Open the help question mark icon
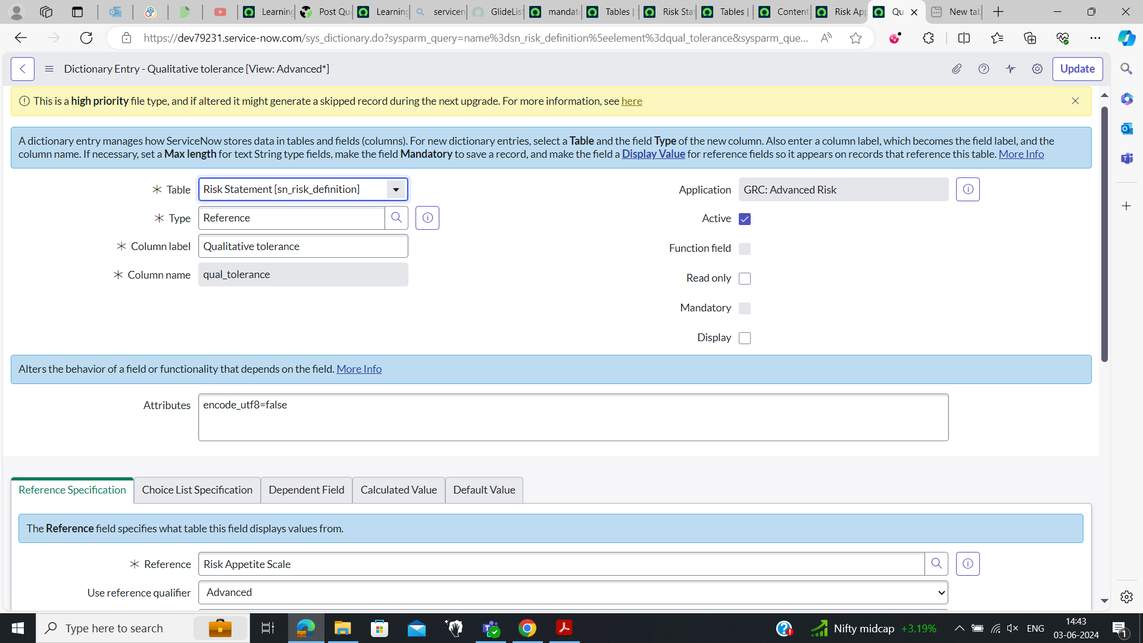 coord(983,69)
